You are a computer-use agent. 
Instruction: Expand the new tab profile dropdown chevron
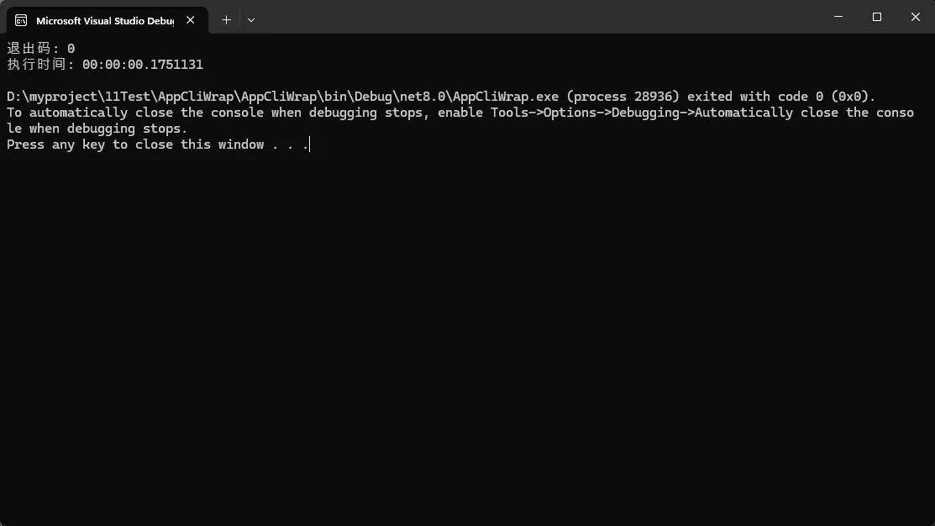click(251, 19)
